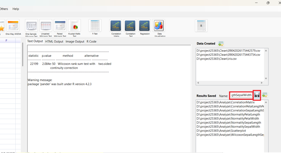Click the result Name input field
The height and width of the screenshot is (153, 281).
241,95
